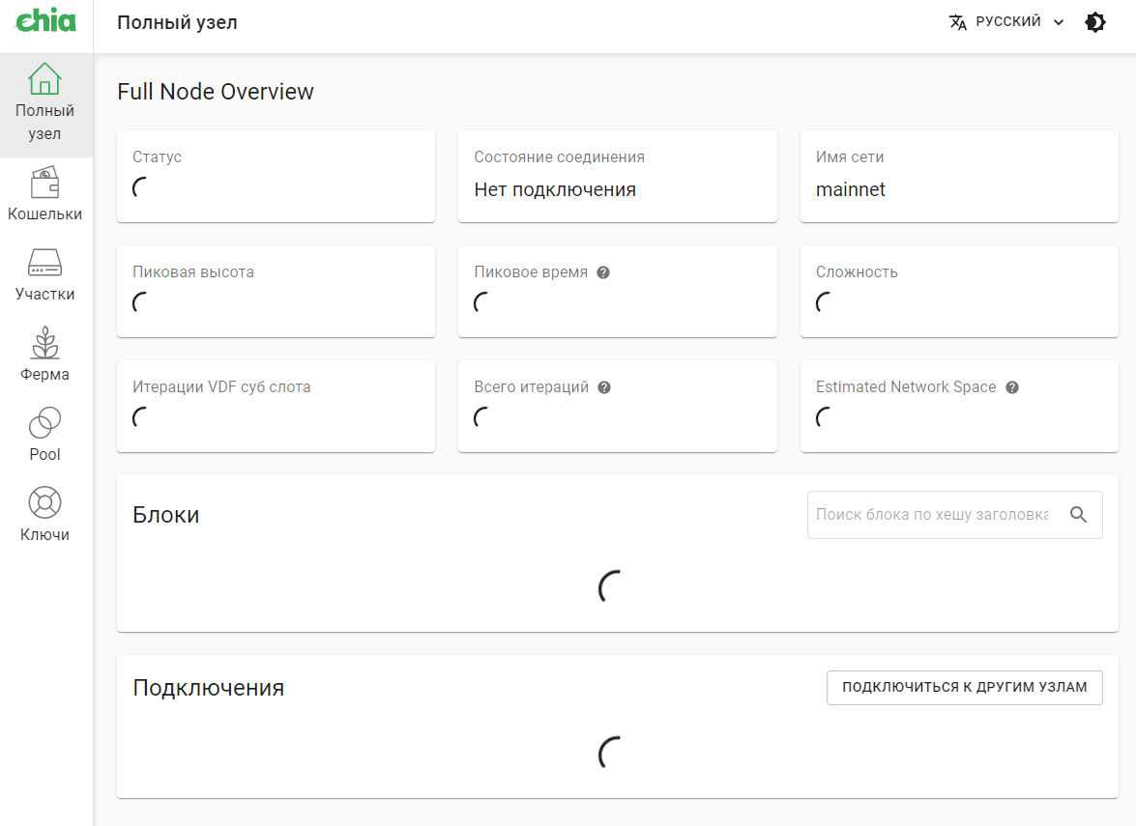Go to Участки plots section
The height and width of the screenshot is (826, 1136).
(x=44, y=276)
